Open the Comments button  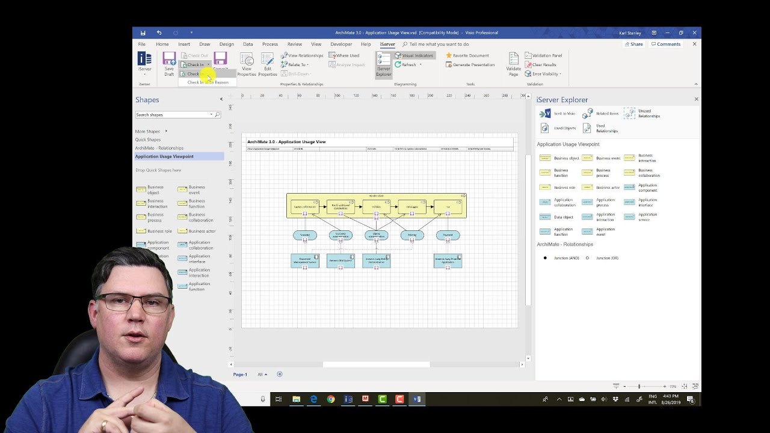point(665,44)
